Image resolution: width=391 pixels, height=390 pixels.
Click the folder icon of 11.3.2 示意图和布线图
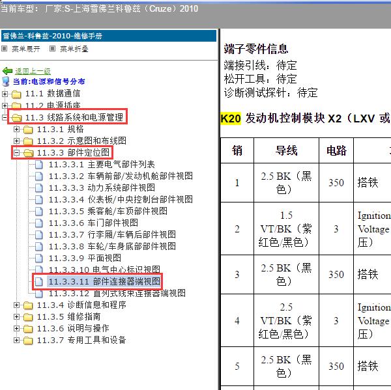pos(28,141)
